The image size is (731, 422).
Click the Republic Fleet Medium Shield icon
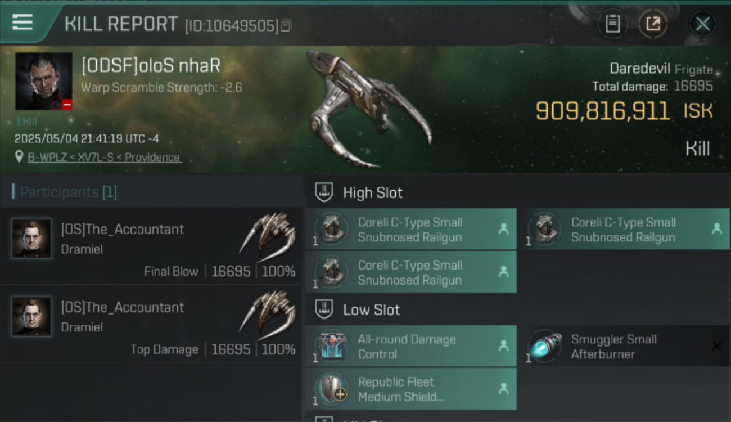[x=331, y=389]
